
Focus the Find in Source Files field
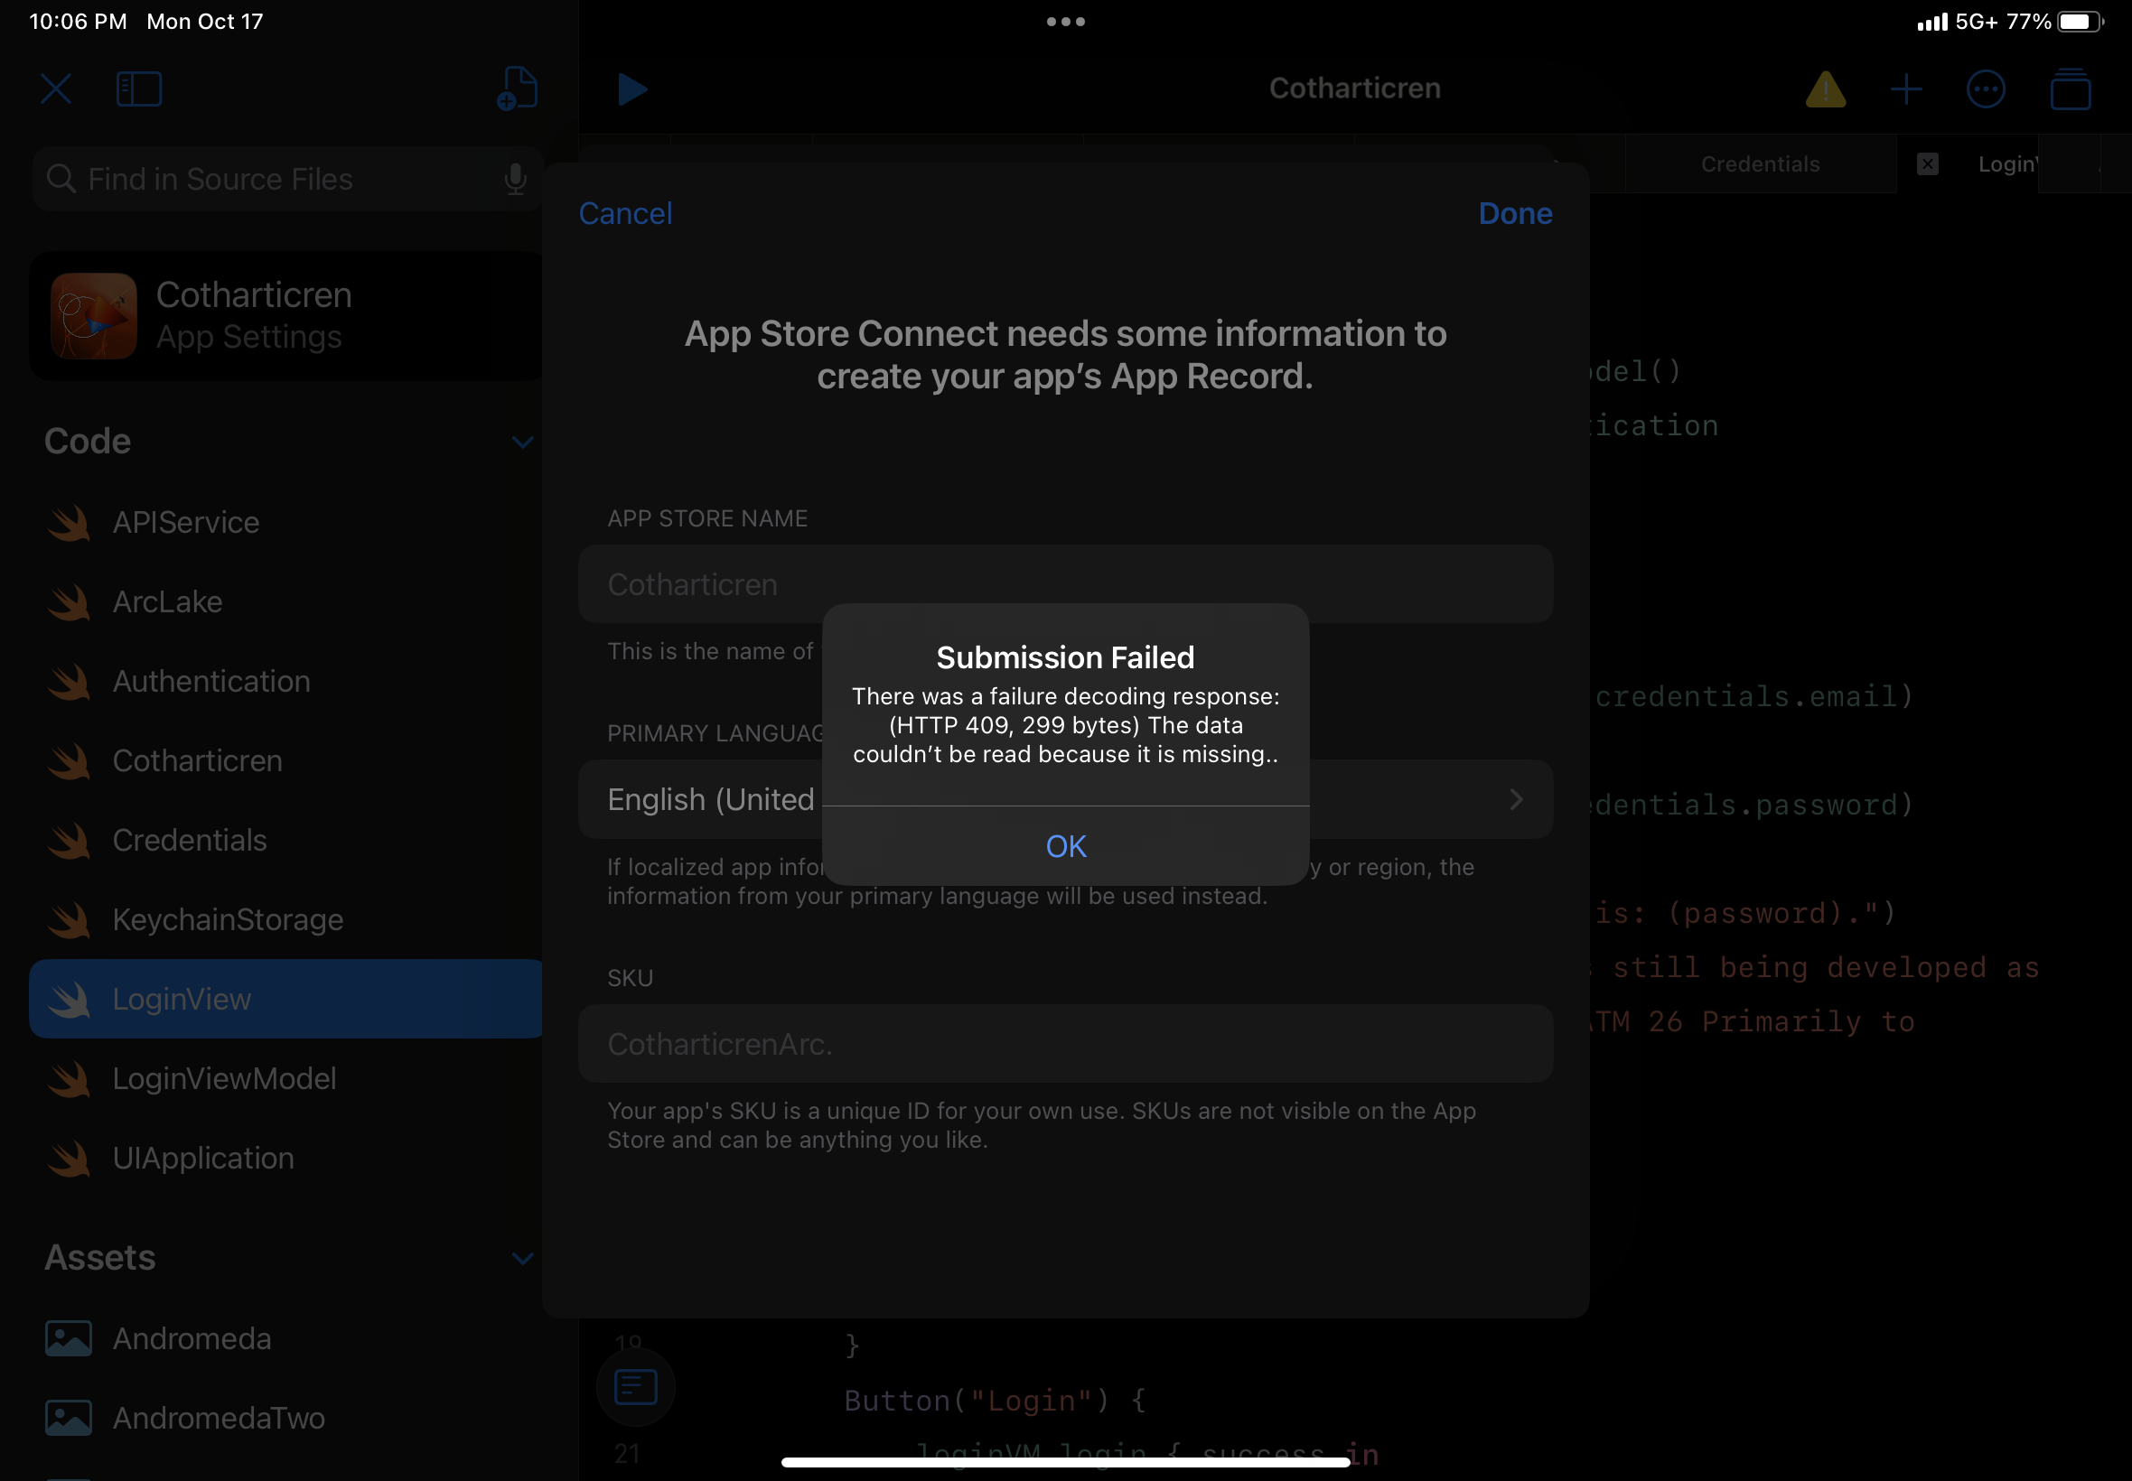[288, 178]
